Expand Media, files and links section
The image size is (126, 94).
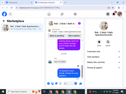click(104, 62)
